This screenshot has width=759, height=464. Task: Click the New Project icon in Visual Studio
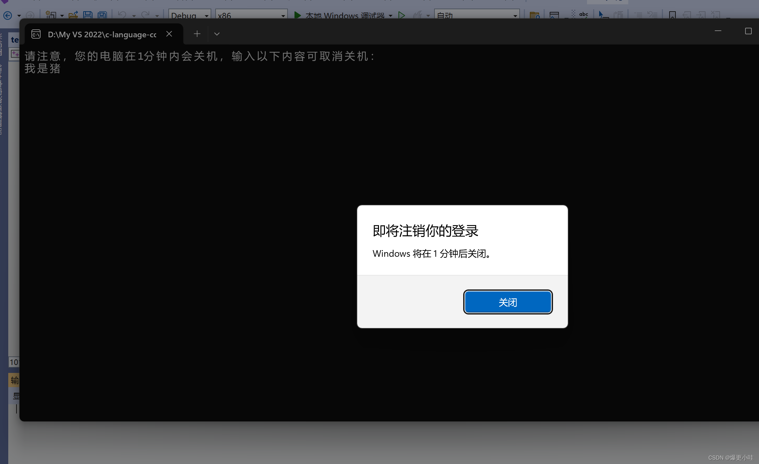pyautogui.click(x=51, y=15)
